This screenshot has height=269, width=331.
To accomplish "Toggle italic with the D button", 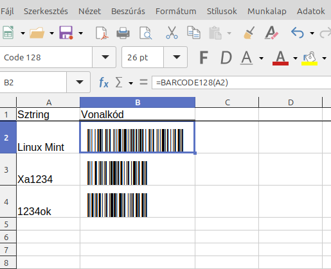I will [x=226, y=57].
